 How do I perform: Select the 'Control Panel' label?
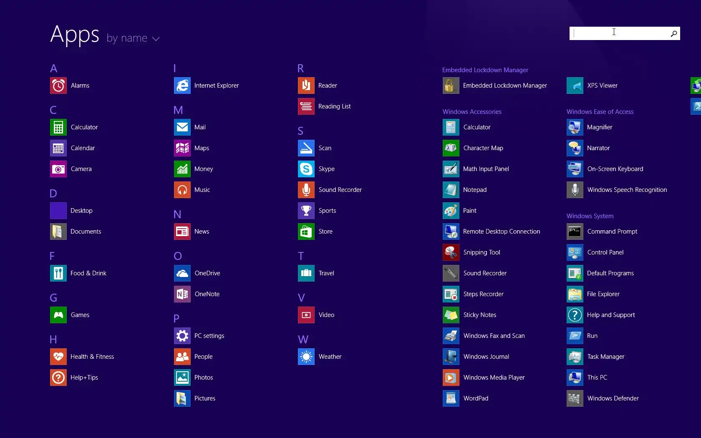[605, 252]
